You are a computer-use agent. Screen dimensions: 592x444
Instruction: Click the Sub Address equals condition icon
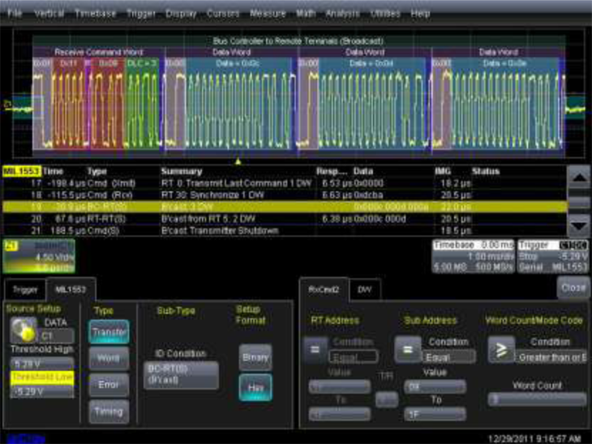(408, 349)
